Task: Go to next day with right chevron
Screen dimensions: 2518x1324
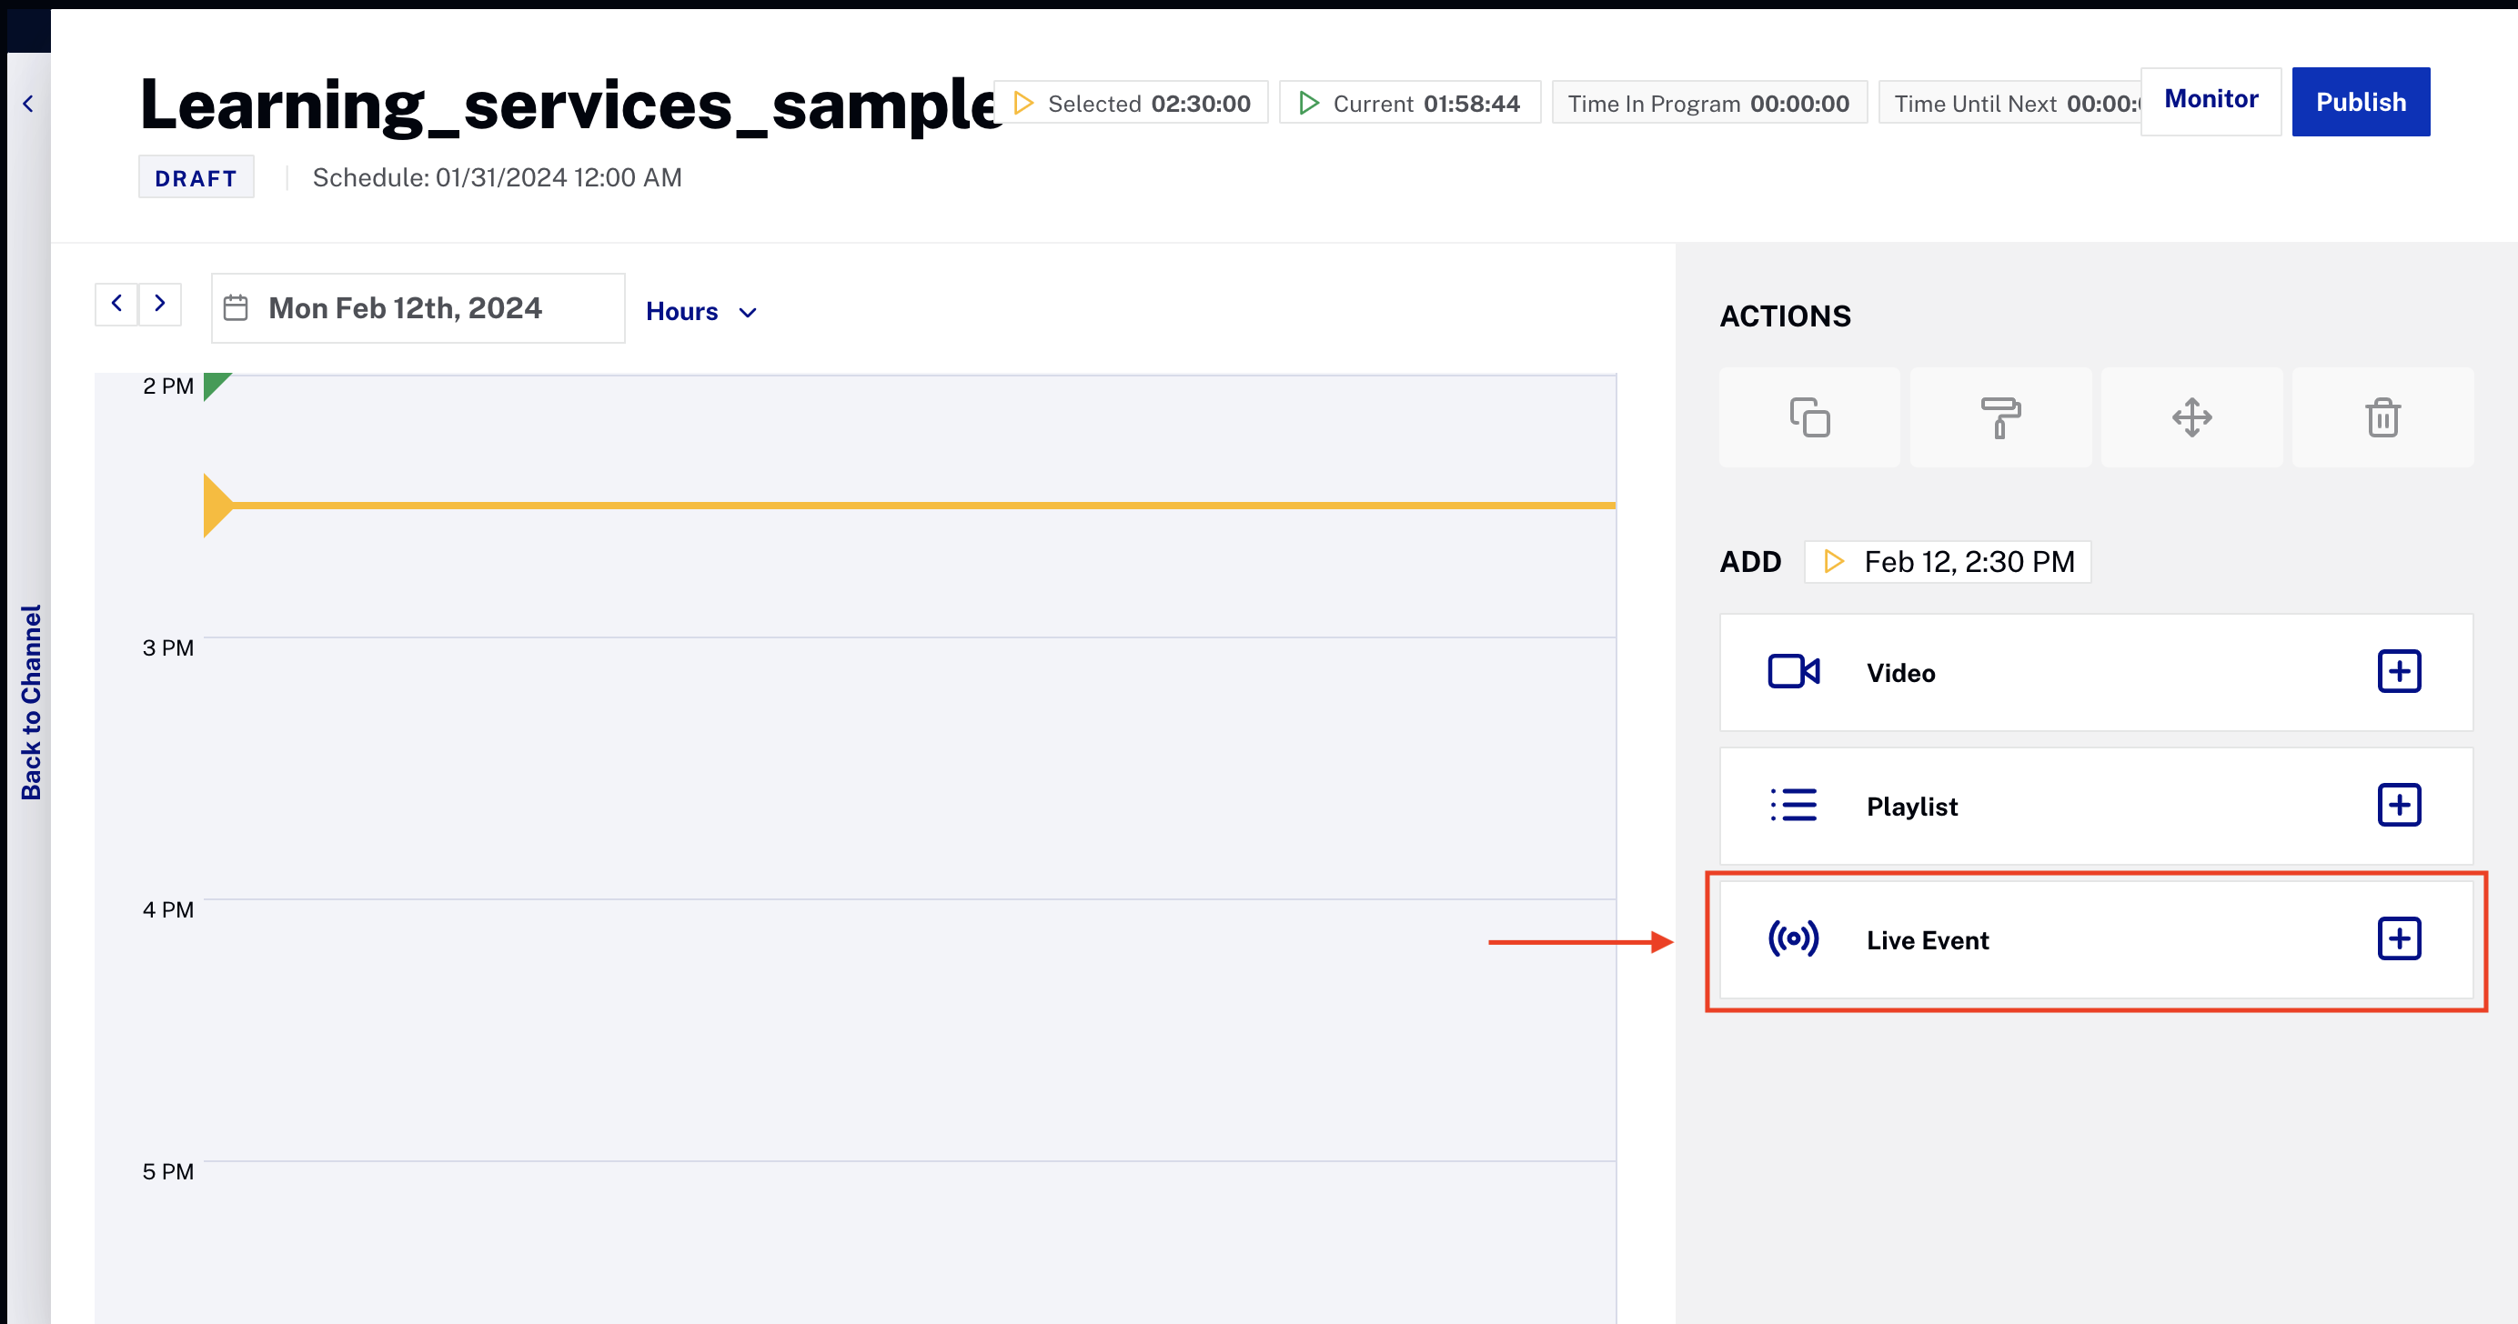Action: (x=159, y=303)
